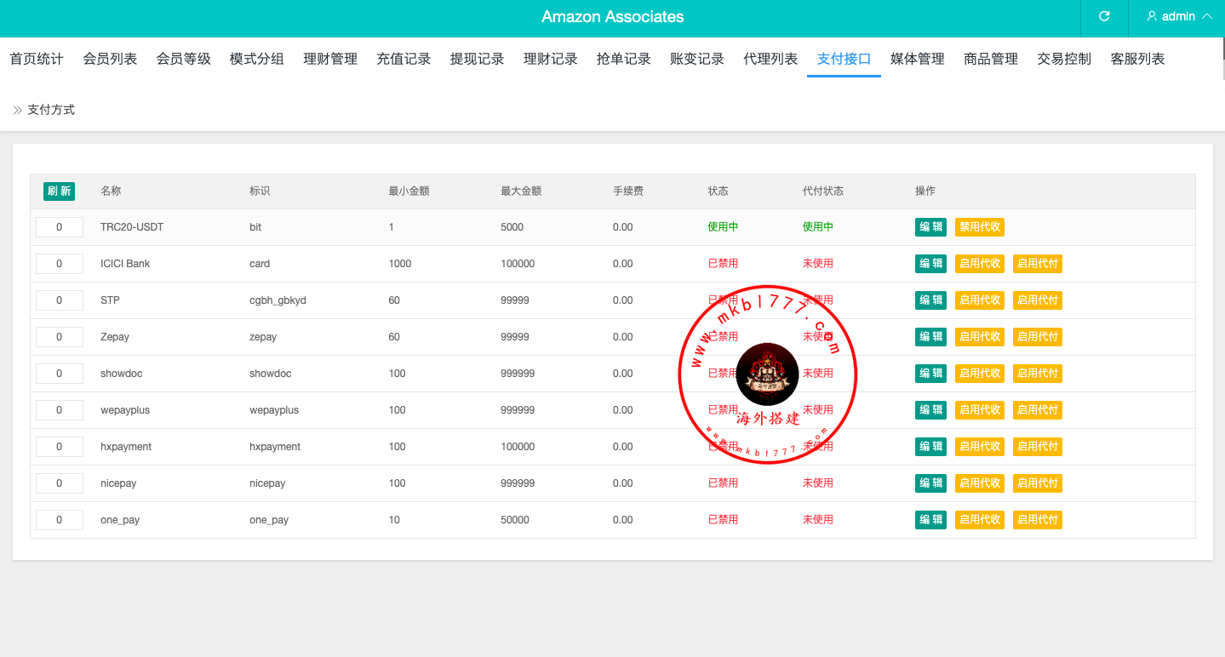The width and height of the screenshot is (1225, 657).
Task: Edit the wepayplus row
Action: pyautogui.click(x=930, y=410)
